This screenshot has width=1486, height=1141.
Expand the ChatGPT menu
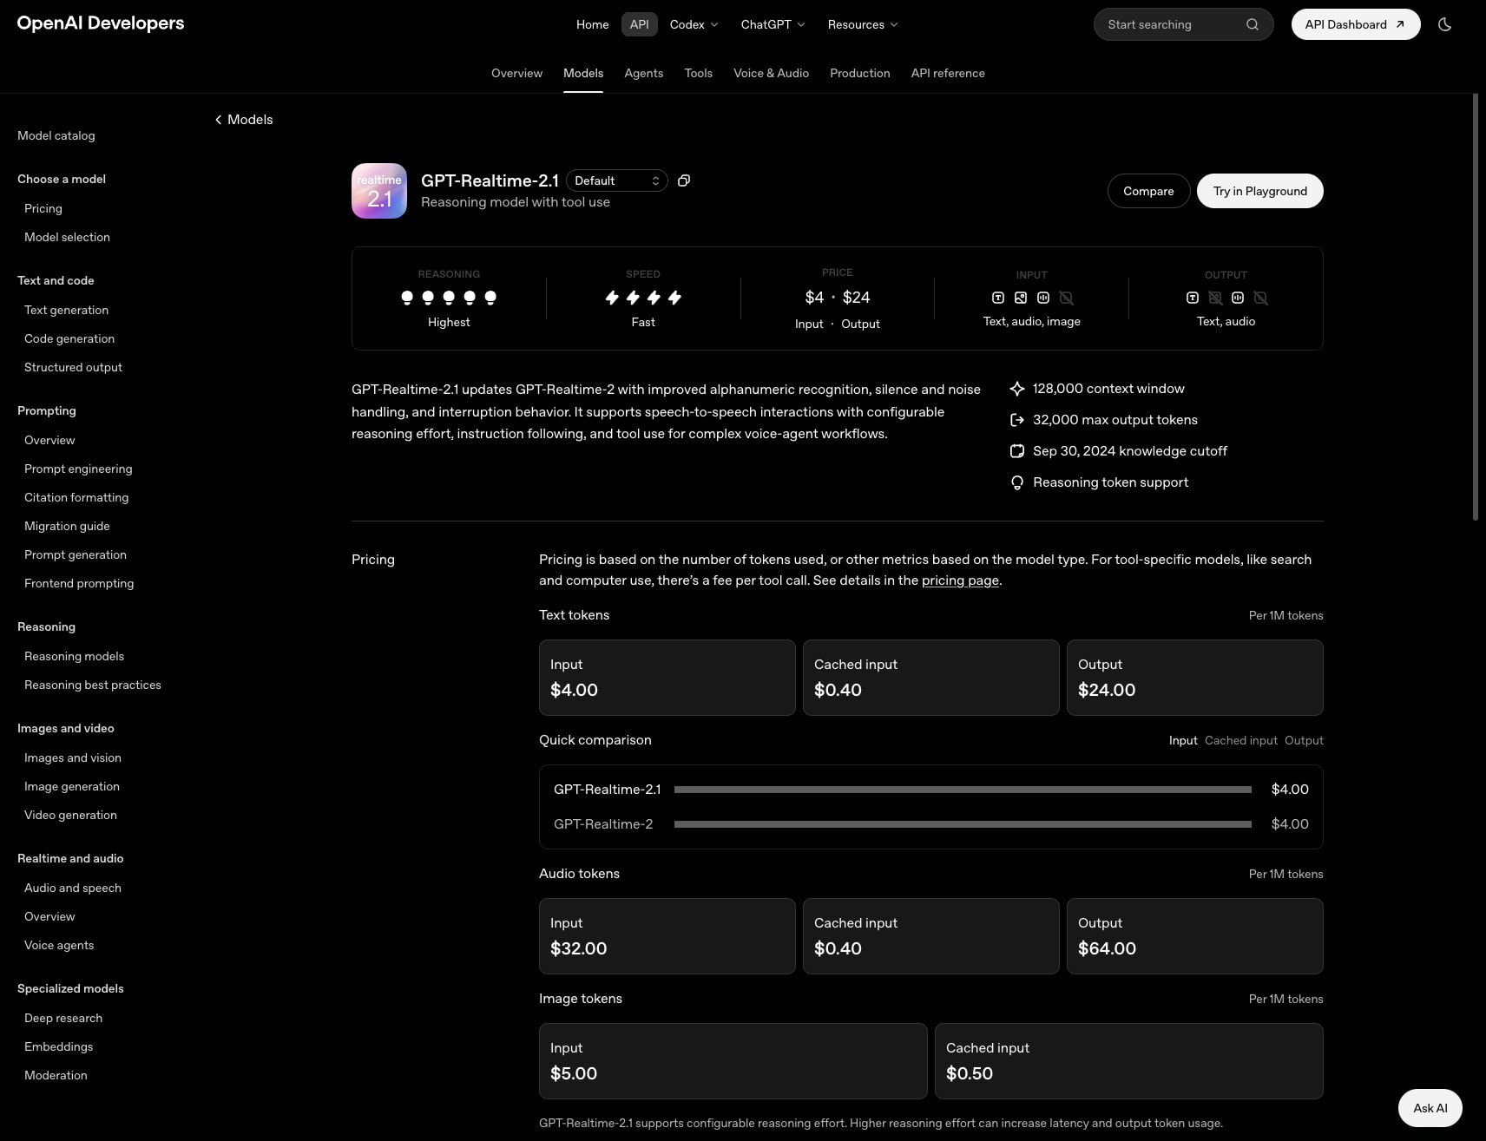pos(773,24)
